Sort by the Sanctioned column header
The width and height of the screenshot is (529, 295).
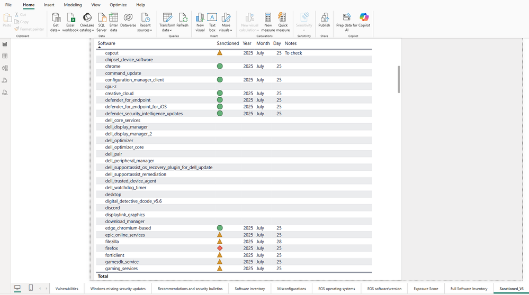coord(228,43)
